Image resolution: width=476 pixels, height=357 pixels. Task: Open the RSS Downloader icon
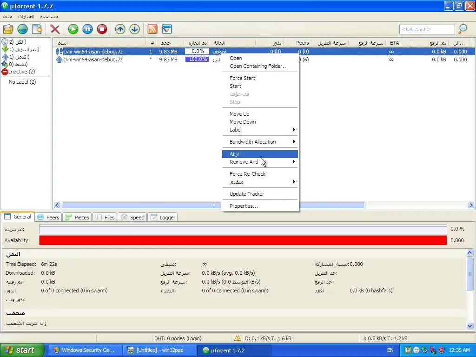pyautogui.click(x=152, y=29)
